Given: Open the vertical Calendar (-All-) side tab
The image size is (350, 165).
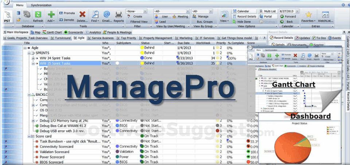Looking at the screenshot, I should [x=348, y=47].
